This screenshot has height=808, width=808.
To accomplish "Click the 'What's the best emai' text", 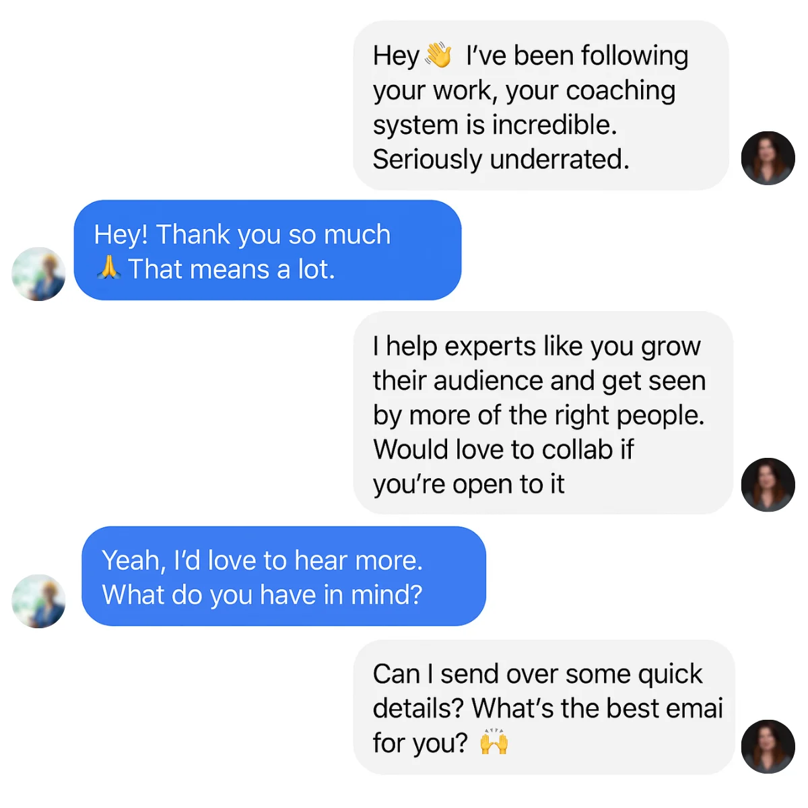I will [597, 708].
